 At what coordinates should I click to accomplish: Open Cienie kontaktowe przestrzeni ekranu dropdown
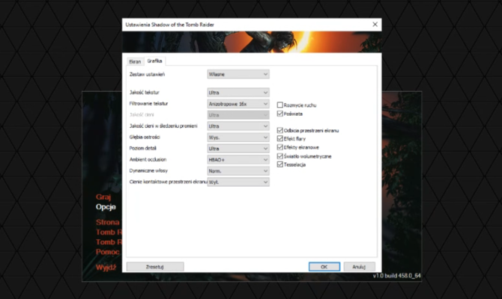[238, 182]
